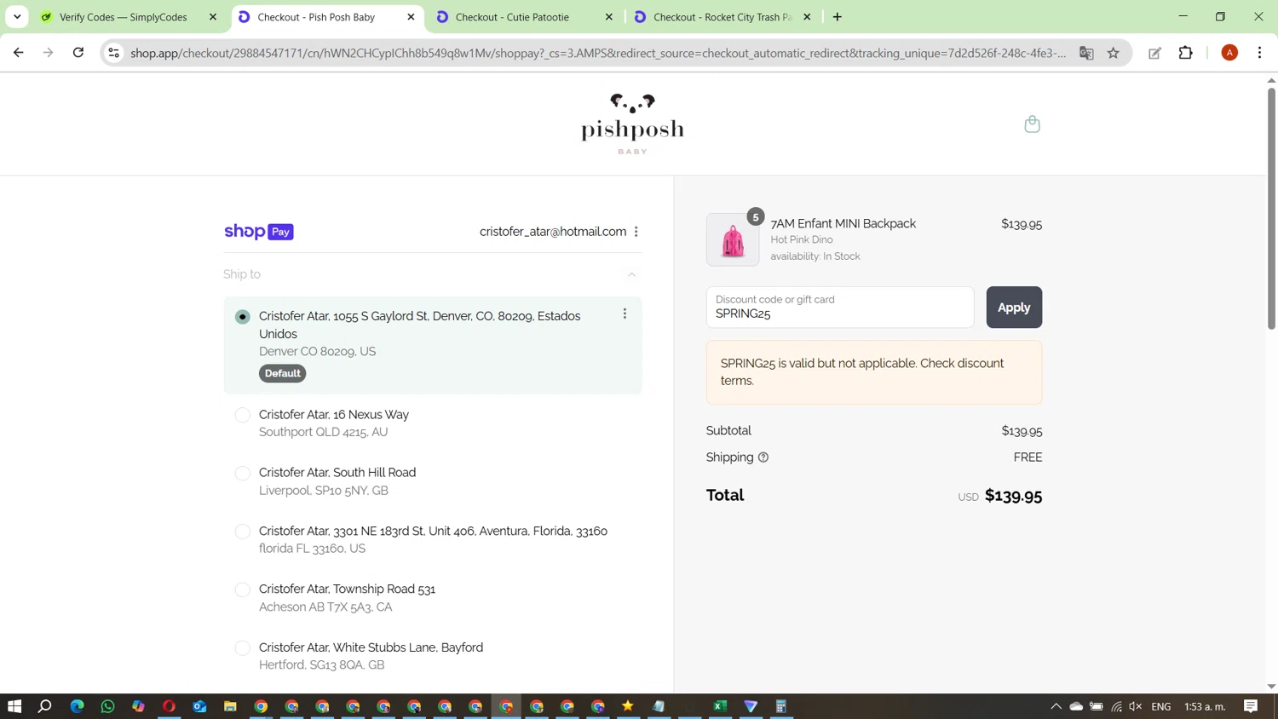Go forward to the next page
The image size is (1278, 719).
[49, 53]
